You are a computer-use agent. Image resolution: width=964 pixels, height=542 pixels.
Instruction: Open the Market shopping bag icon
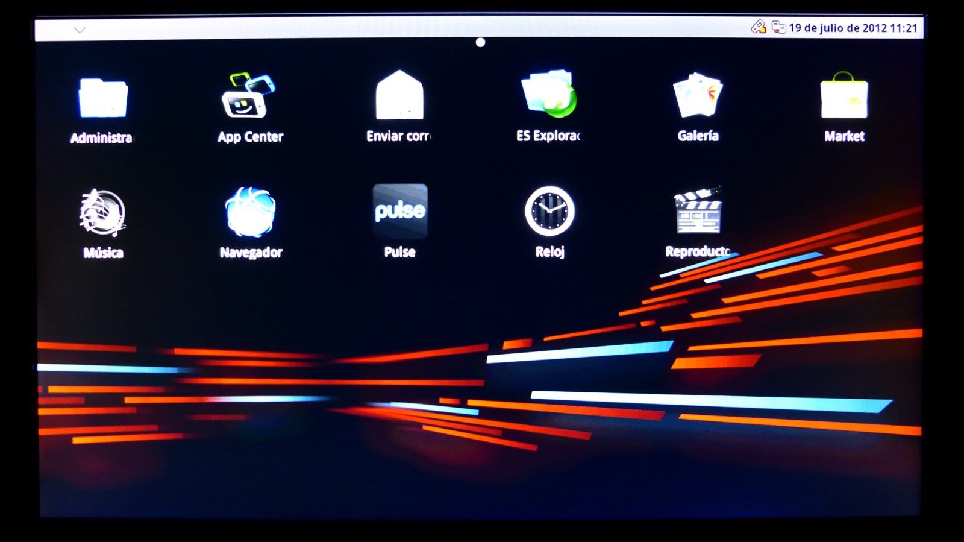tap(843, 96)
